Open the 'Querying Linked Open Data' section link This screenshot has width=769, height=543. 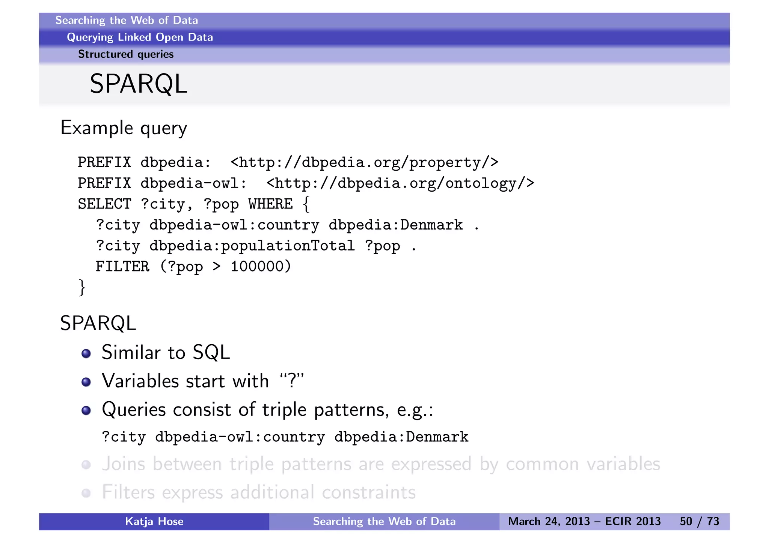[140, 37]
